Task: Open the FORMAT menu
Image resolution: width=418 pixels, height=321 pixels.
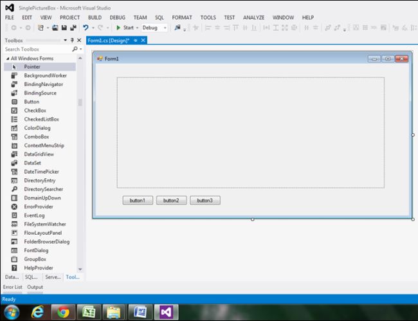Action: (182, 17)
